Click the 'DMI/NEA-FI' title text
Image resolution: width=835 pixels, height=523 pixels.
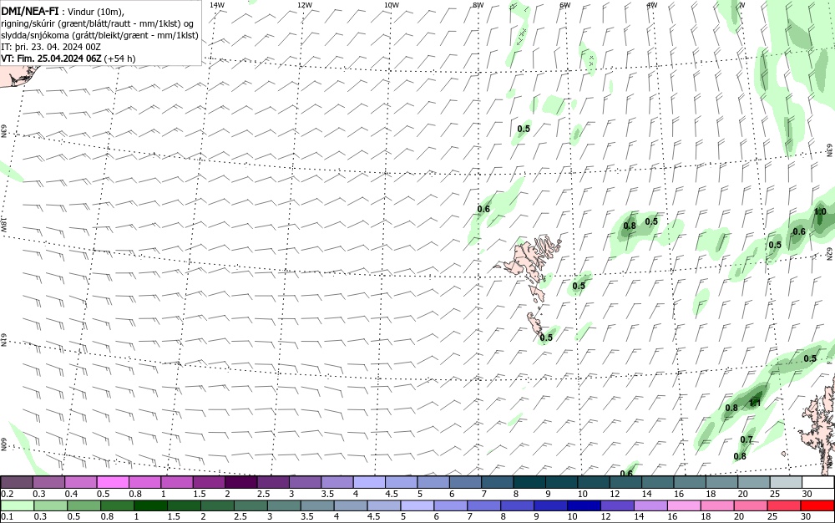tap(30, 11)
